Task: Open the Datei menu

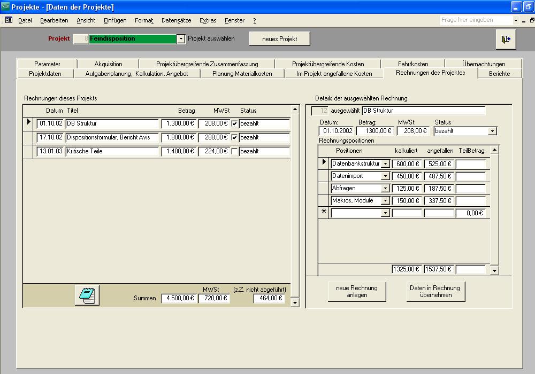Action: 25,20
